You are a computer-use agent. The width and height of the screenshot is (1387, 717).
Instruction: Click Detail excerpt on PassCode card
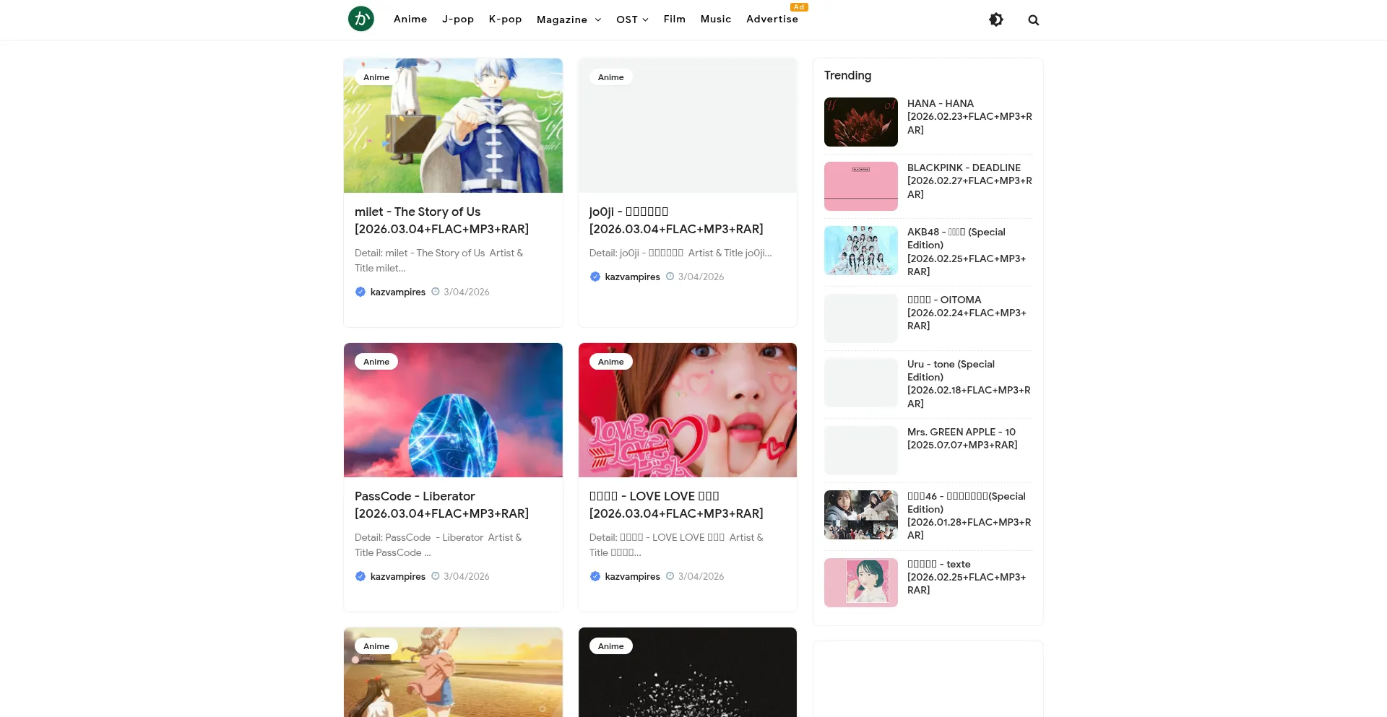(x=438, y=545)
